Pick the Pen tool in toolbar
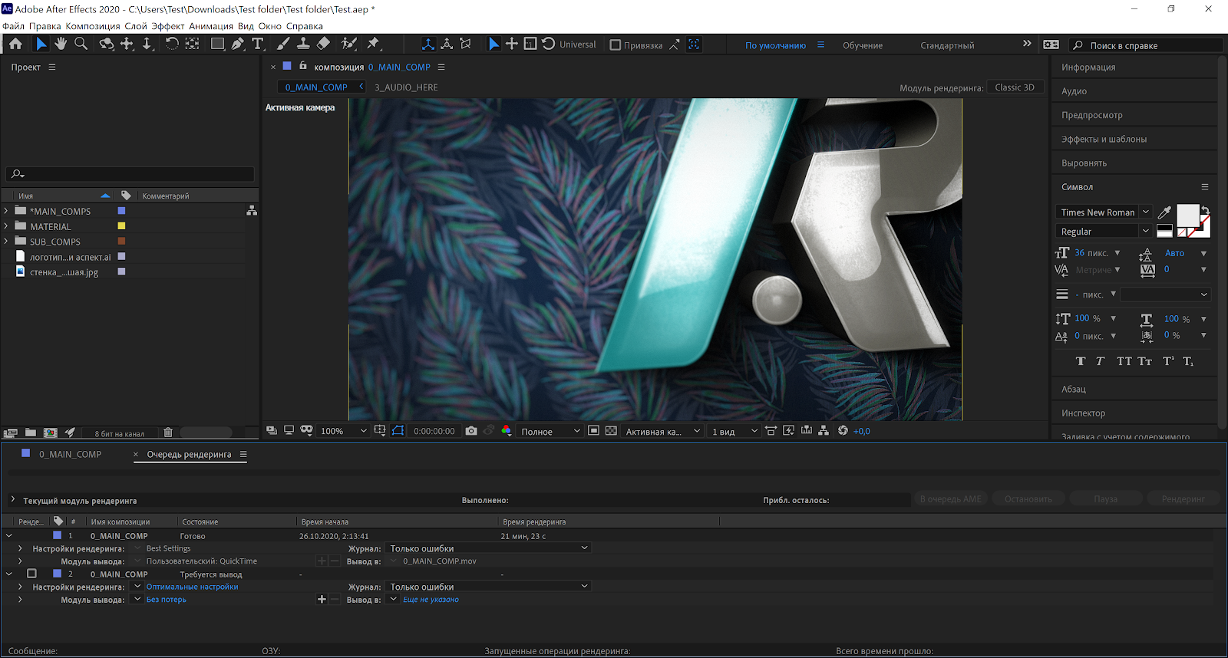Viewport: 1228px width, 658px height. (x=238, y=44)
